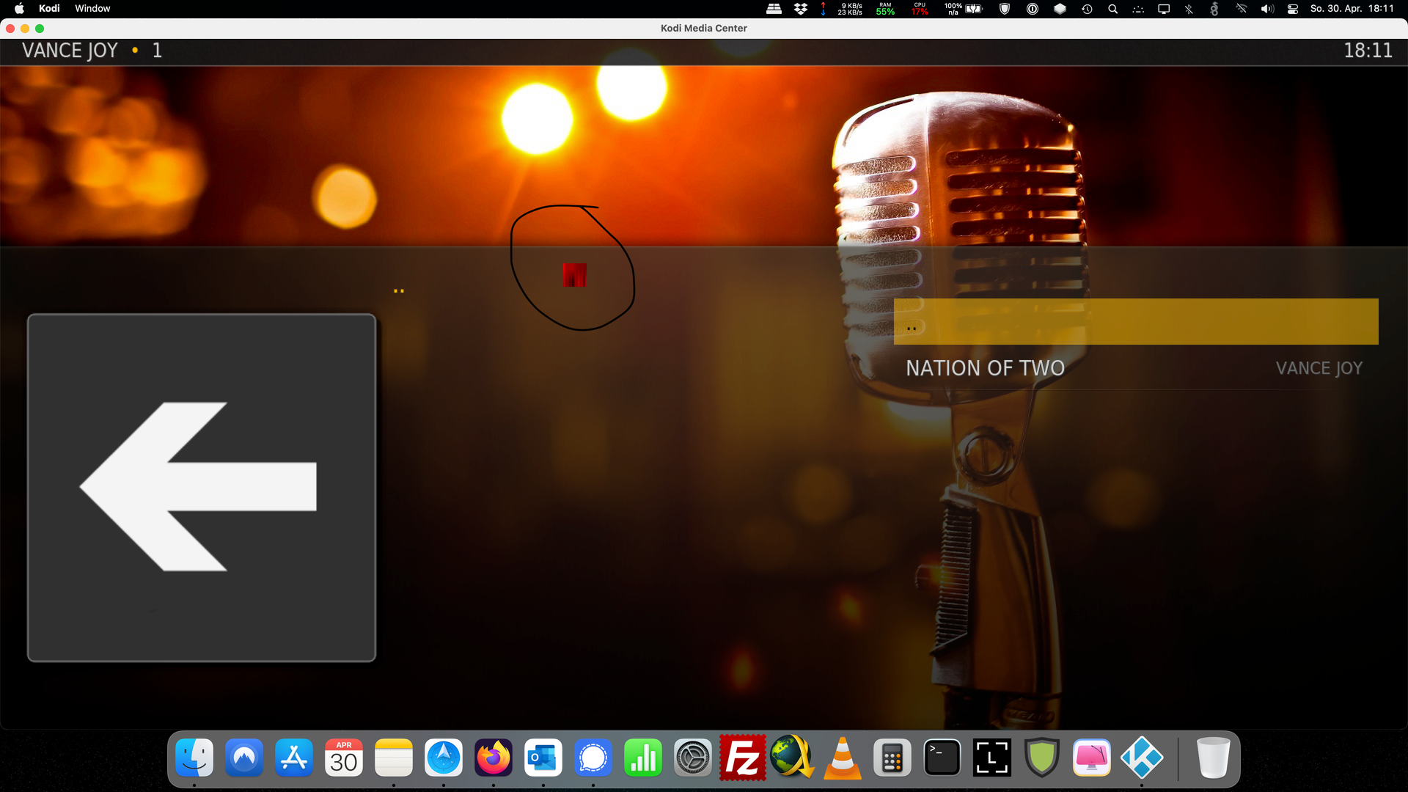
Task: Click the Bluetooth off menu bar icon
Action: [1189, 9]
